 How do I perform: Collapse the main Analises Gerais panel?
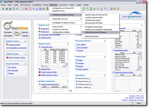pyautogui.click(x=68, y=44)
